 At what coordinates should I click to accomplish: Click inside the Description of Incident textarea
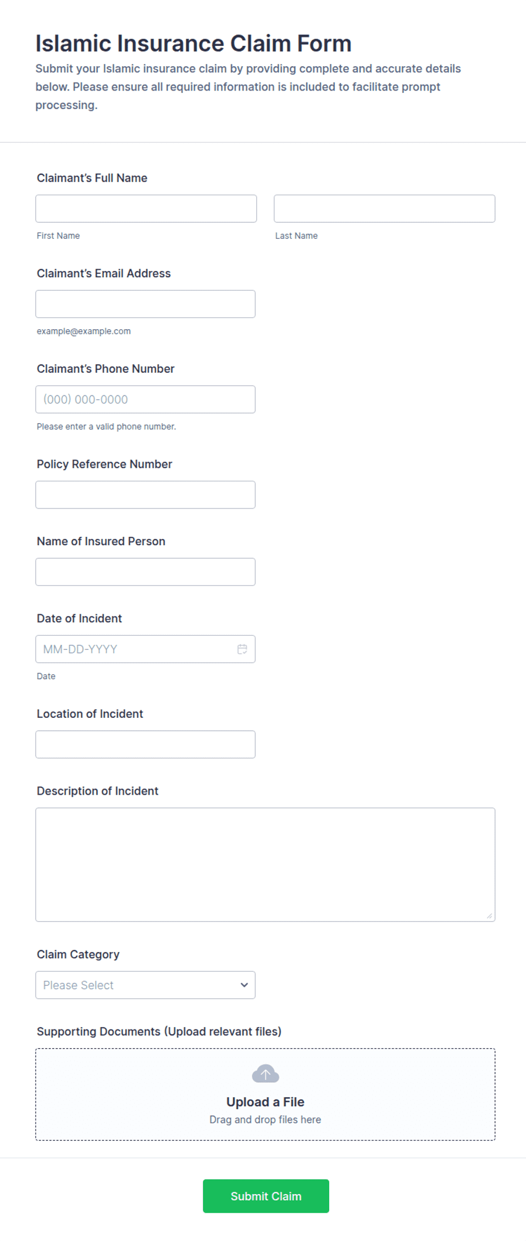265,865
